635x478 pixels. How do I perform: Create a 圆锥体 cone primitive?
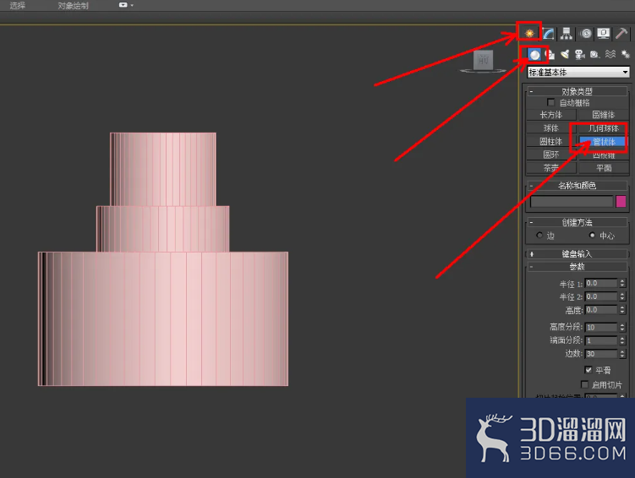pos(604,115)
